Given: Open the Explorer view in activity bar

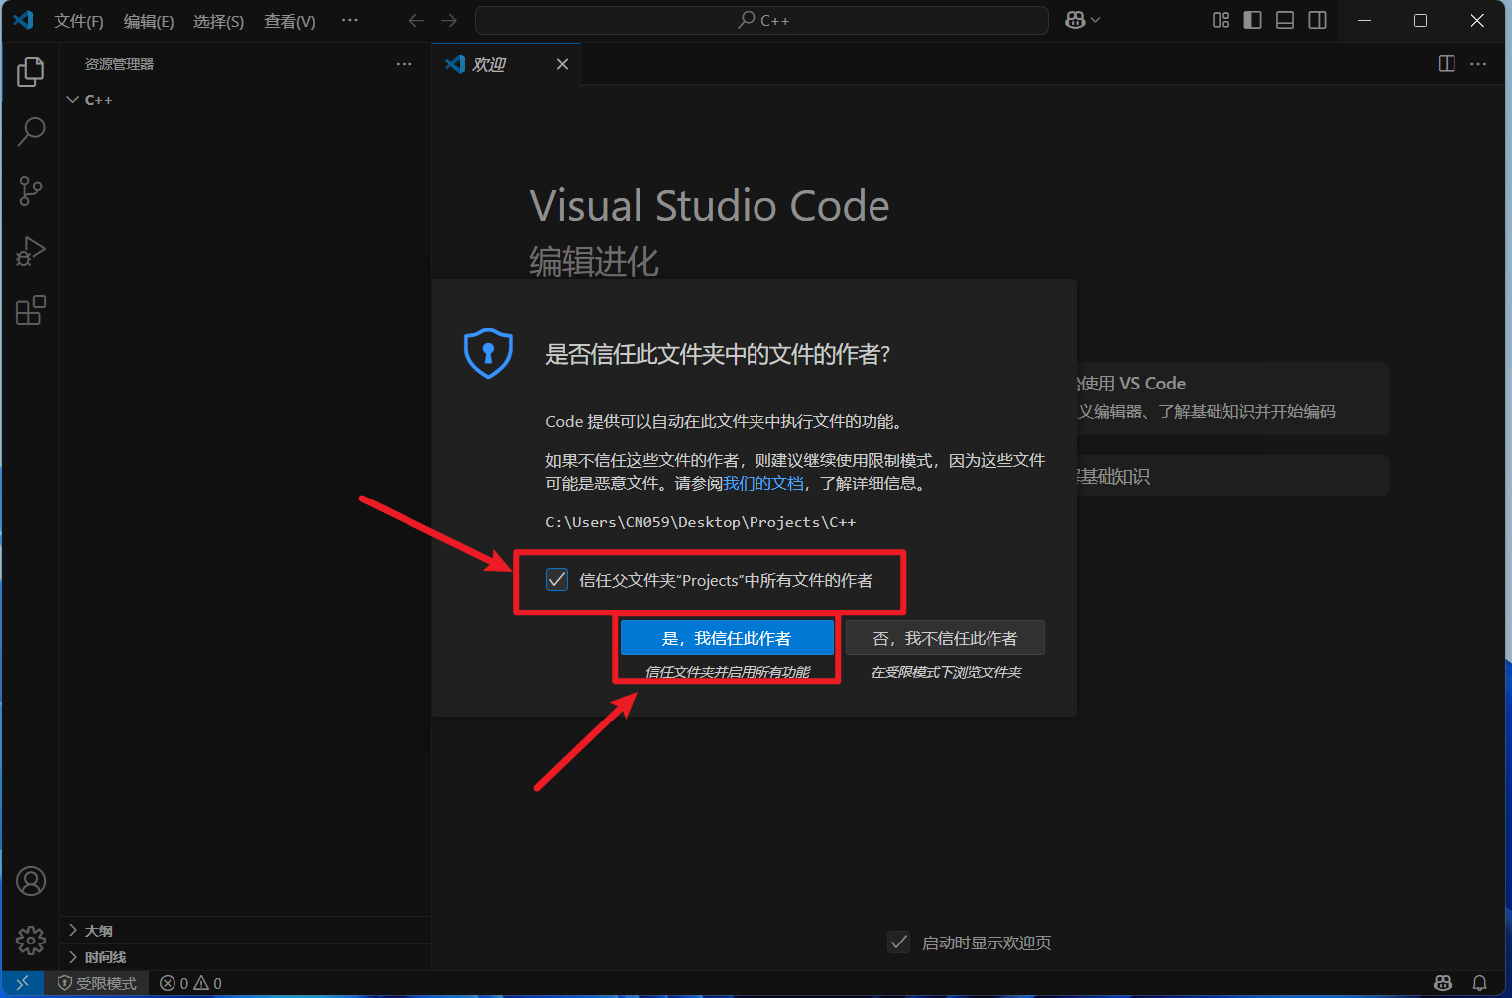Looking at the screenshot, I should (x=31, y=72).
